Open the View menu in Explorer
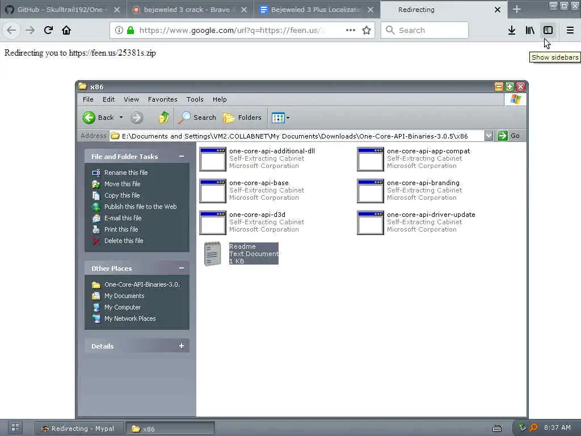The height and width of the screenshot is (436, 581). point(131,99)
